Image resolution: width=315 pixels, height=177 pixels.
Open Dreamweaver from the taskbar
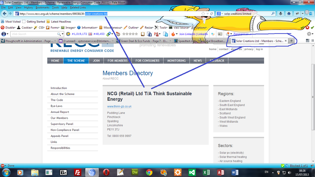(134, 172)
